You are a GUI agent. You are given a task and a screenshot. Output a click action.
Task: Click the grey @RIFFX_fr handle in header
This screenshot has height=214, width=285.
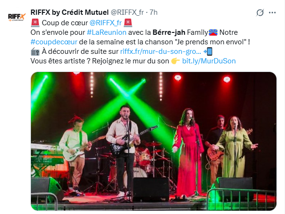127,12
